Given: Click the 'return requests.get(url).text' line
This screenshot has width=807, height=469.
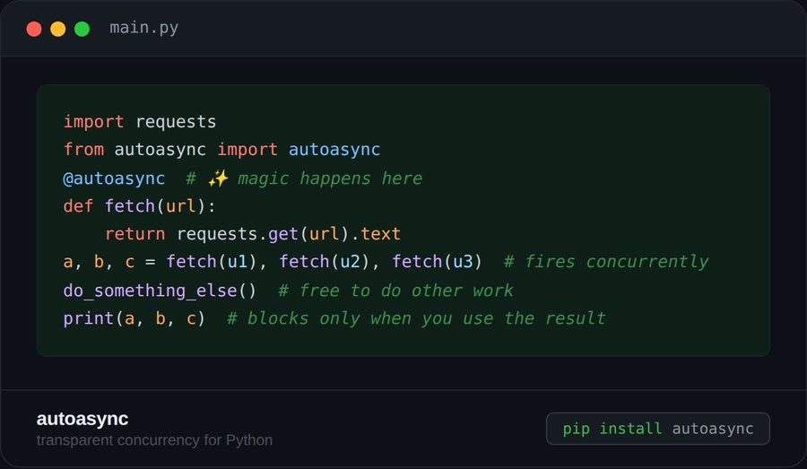Looking at the screenshot, I should (x=253, y=234).
